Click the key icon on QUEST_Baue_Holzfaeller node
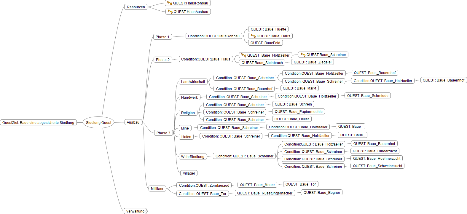 244,55
